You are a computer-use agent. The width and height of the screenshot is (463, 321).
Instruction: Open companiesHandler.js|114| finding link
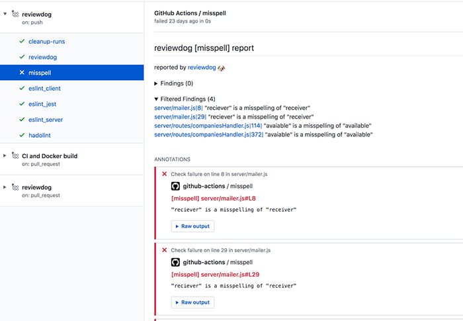click(208, 126)
